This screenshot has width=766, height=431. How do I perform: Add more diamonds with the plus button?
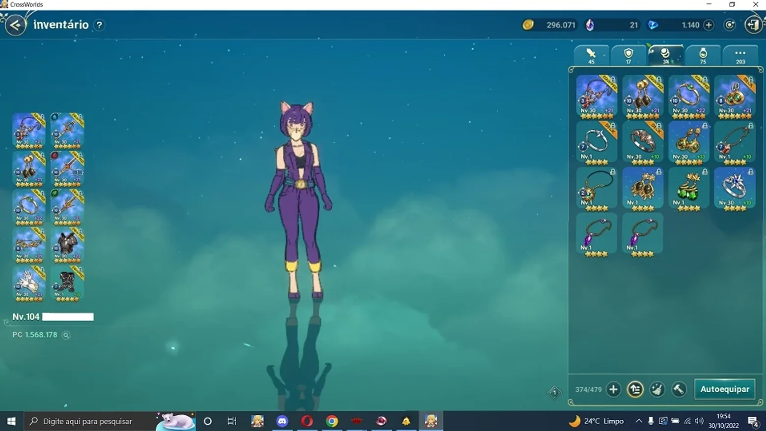(709, 25)
